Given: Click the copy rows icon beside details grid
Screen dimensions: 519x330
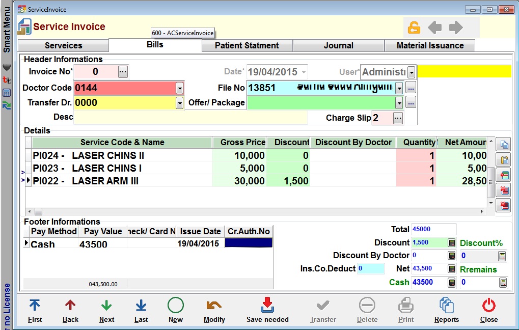Looking at the screenshot, I should 504,145.
